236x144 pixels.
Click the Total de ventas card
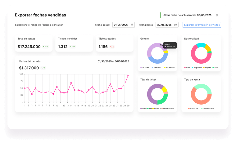pos(34,43)
